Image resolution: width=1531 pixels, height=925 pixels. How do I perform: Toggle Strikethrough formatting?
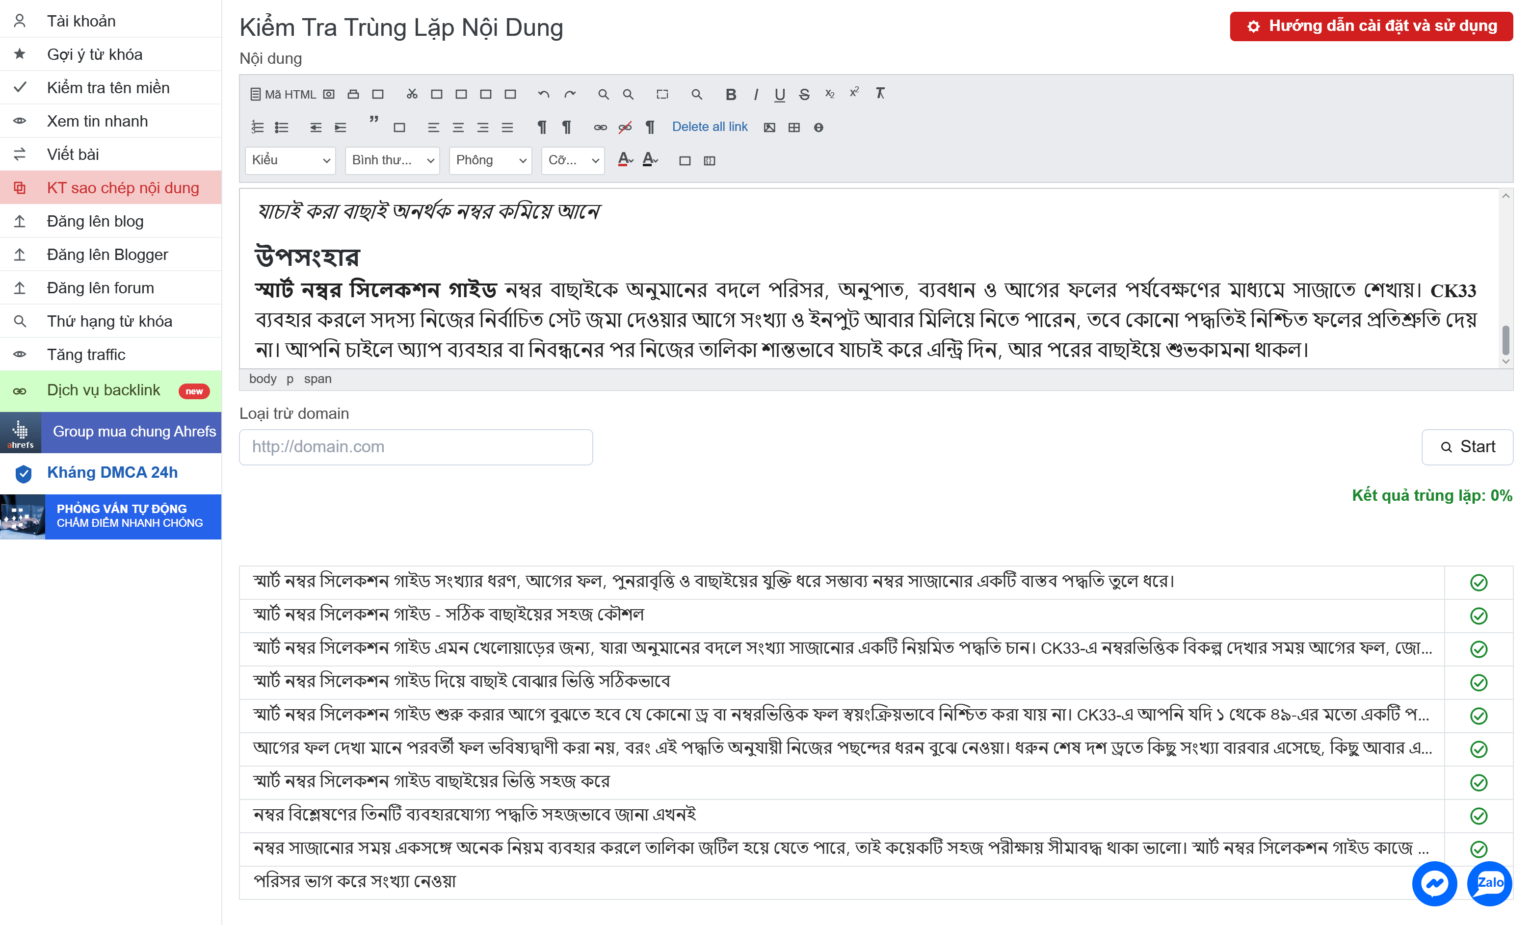pos(805,94)
